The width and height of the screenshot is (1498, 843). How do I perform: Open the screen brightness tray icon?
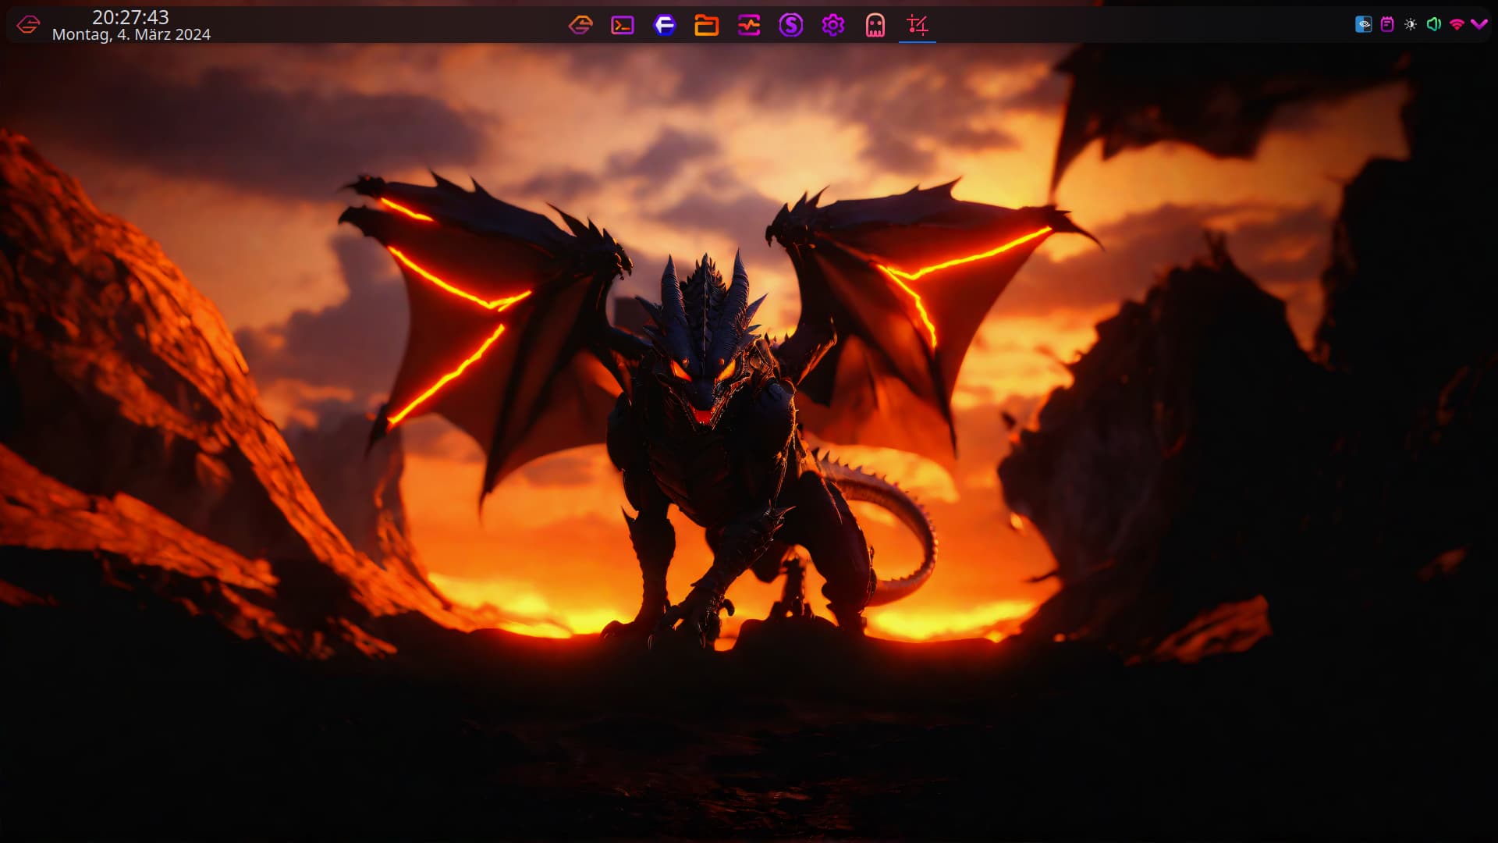pos(1411,24)
